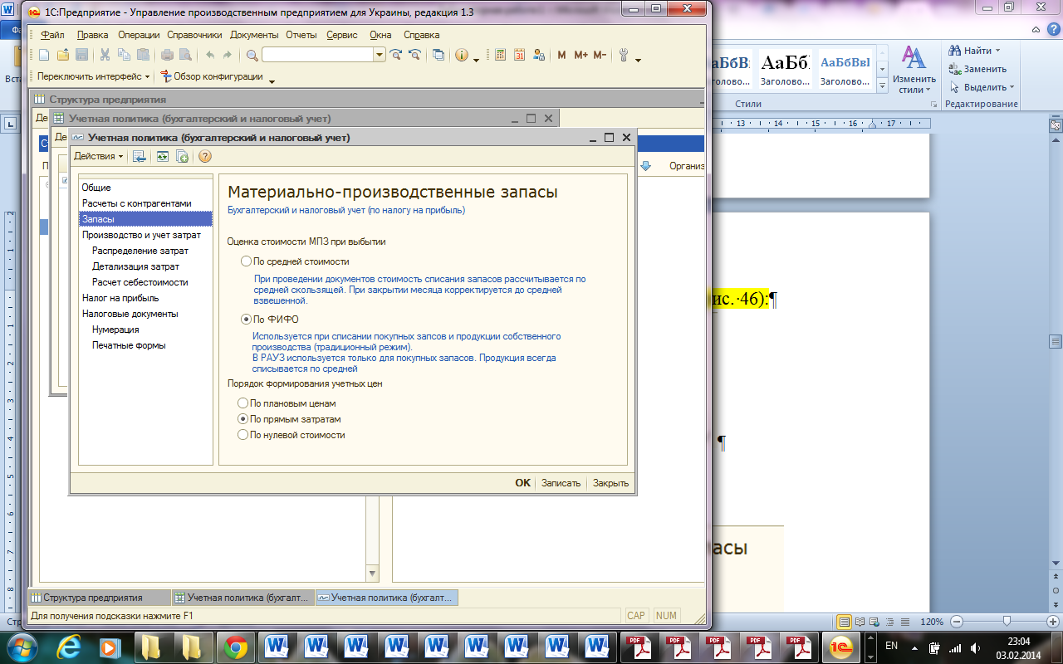Click the Windows list icon in the 1C toolbar
Image resolution: width=1063 pixels, height=664 pixels.
(x=438, y=55)
